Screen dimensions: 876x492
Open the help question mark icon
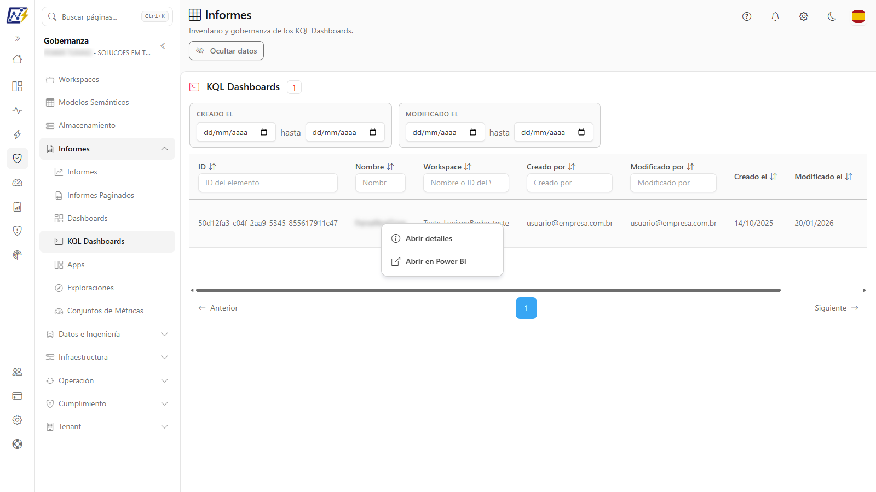pos(747,16)
